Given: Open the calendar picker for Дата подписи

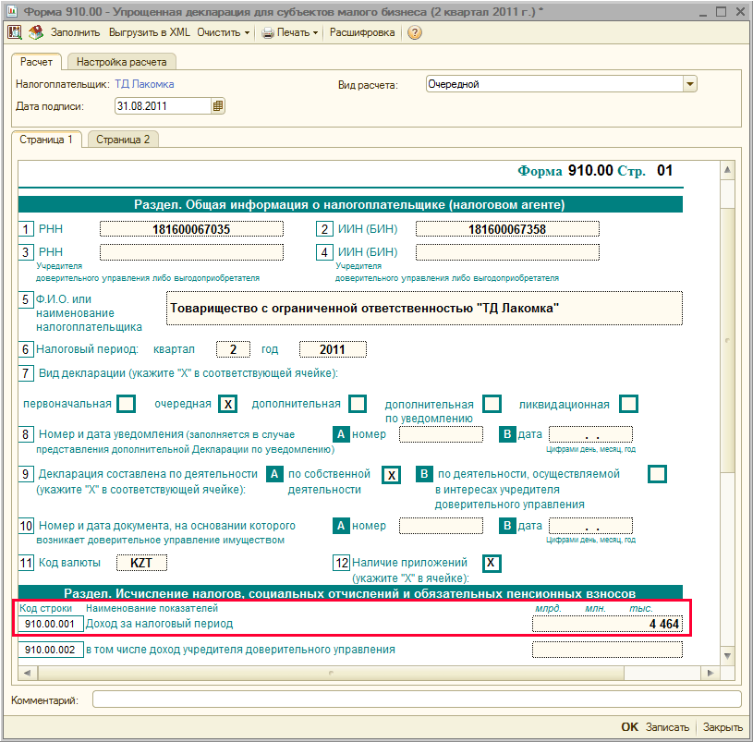Looking at the screenshot, I should (x=218, y=106).
